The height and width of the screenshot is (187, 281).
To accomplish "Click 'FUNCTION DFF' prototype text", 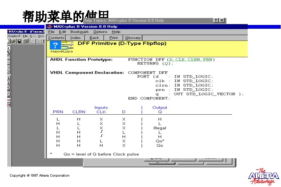I will [146, 60].
